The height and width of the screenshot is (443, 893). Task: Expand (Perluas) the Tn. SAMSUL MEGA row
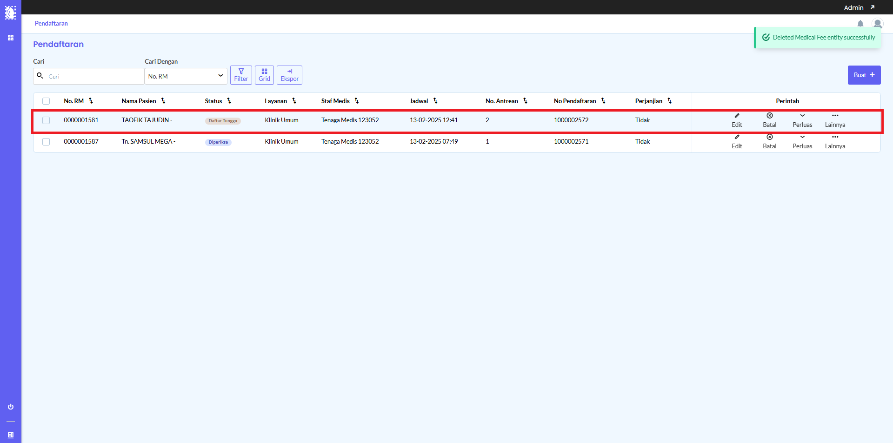click(x=802, y=142)
